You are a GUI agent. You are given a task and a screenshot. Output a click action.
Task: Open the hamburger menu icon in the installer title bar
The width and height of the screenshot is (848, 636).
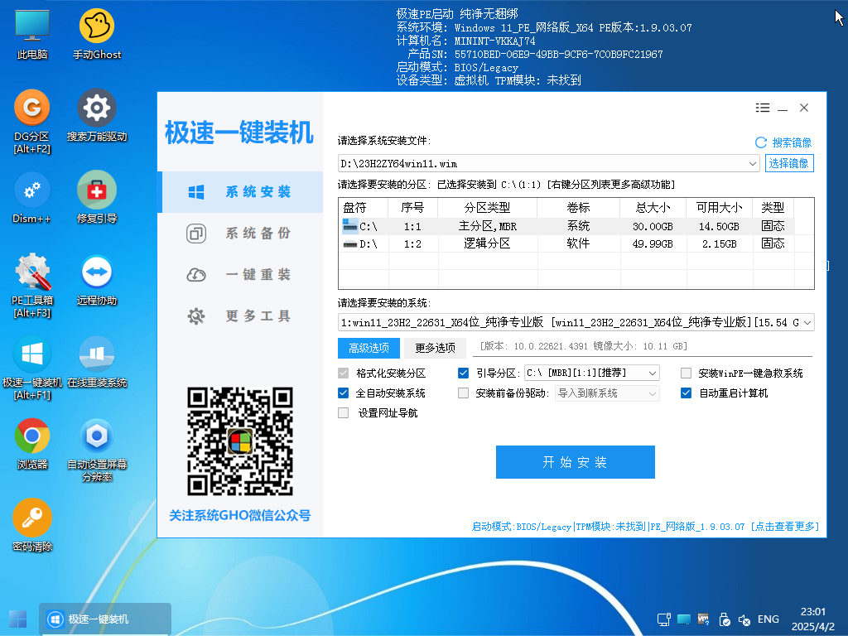763,108
